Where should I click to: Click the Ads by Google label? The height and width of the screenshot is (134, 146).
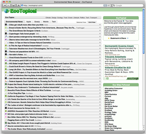[133, 79]
